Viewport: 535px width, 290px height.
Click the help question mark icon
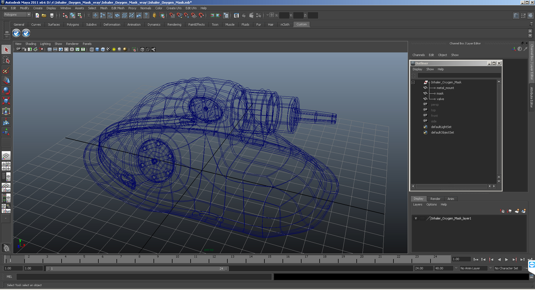pos(146,15)
